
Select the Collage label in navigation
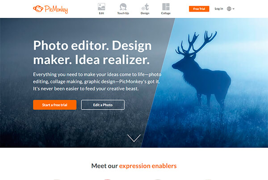point(166,13)
